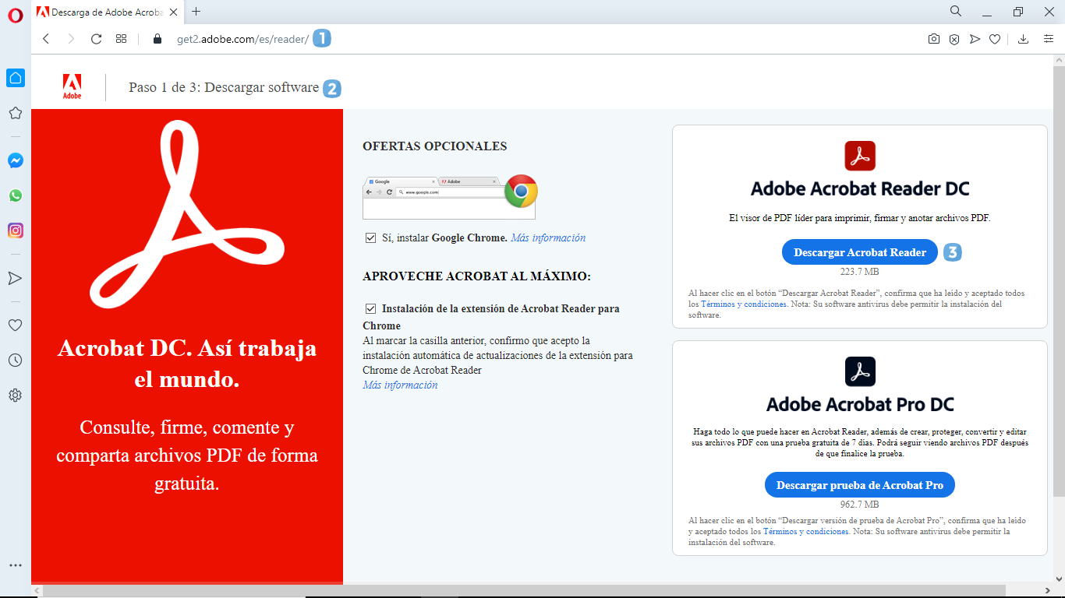The width and height of the screenshot is (1065, 598).
Task: Click Descargar prueba de Acrobat Pro button
Action: click(x=860, y=485)
